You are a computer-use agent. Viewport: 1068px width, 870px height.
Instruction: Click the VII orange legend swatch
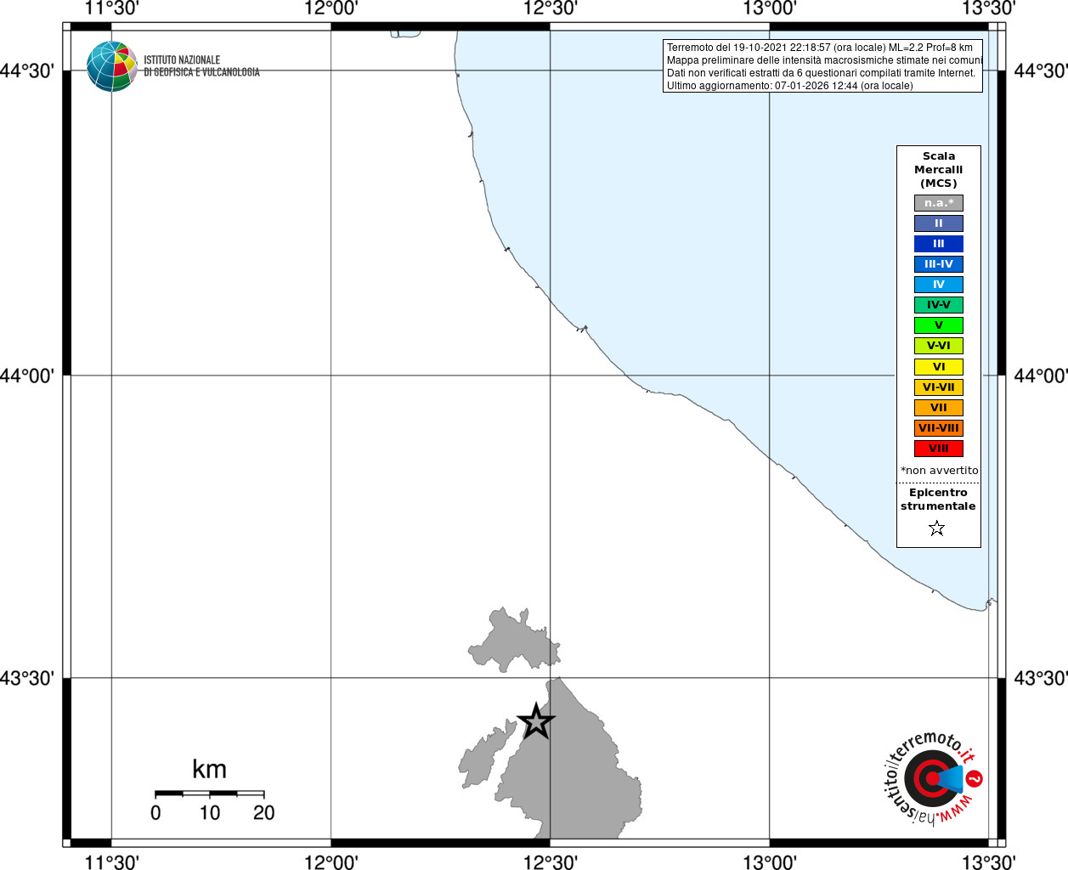[939, 408]
